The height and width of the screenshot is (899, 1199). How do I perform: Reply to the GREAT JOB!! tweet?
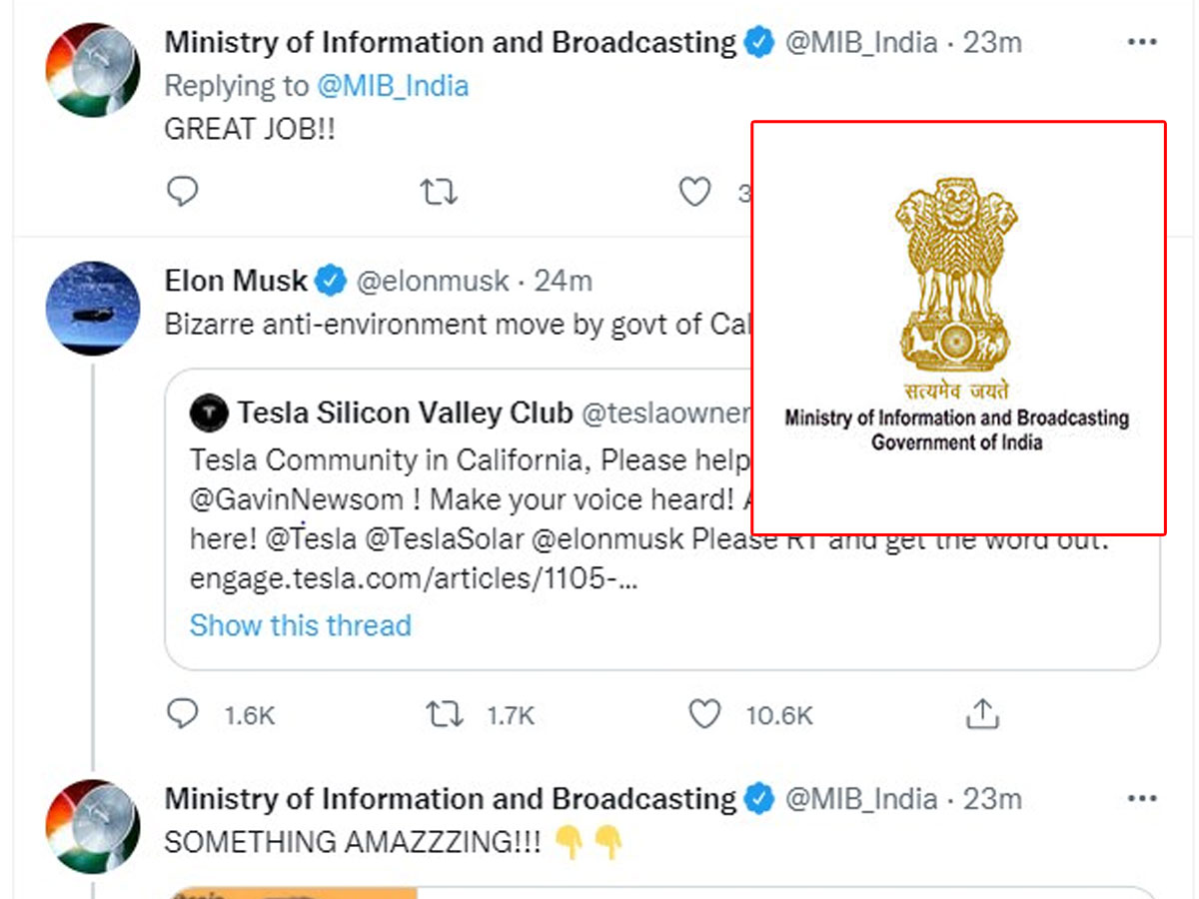(x=183, y=192)
